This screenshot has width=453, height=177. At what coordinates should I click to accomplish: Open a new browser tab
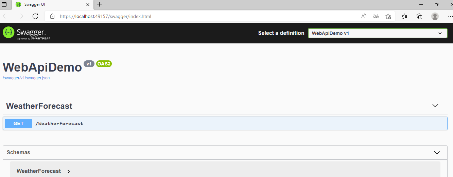click(x=99, y=4)
